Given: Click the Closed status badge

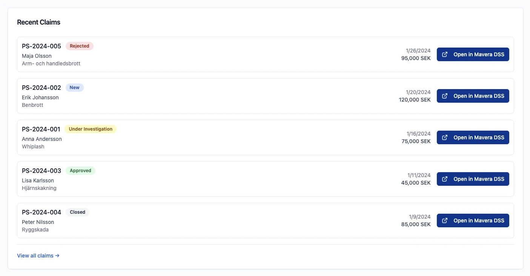Looking at the screenshot, I should pyautogui.click(x=77, y=212).
